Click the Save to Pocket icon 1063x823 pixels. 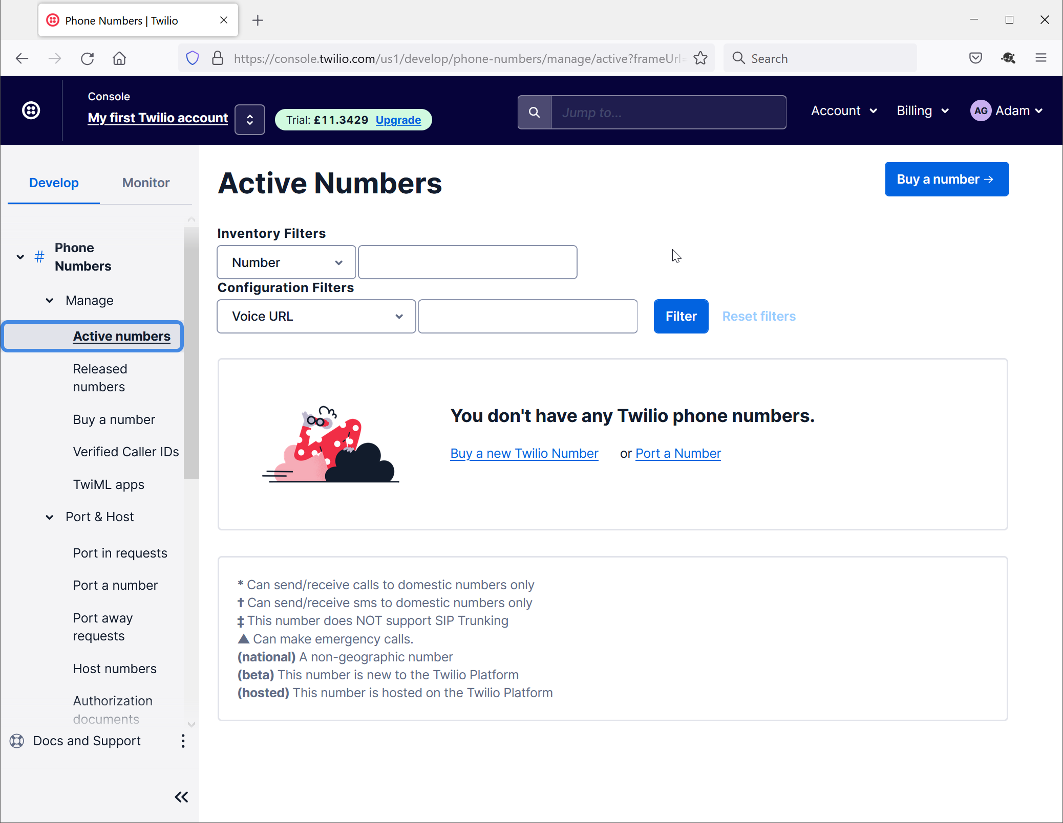pyautogui.click(x=975, y=58)
